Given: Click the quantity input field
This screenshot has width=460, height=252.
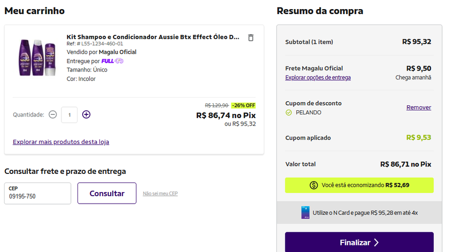Looking at the screenshot, I should tap(69, 115).
